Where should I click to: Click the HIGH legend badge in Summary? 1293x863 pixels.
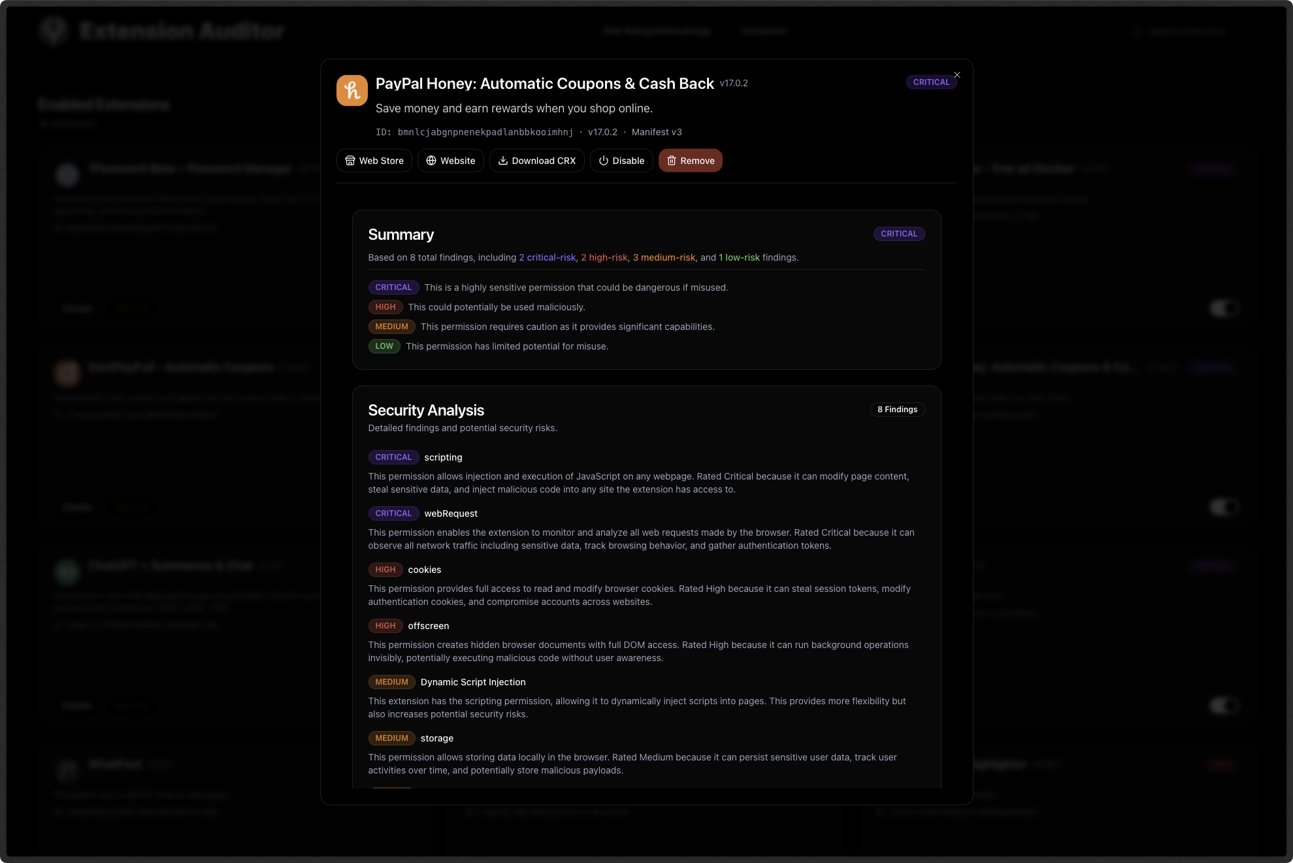[385, 307]
